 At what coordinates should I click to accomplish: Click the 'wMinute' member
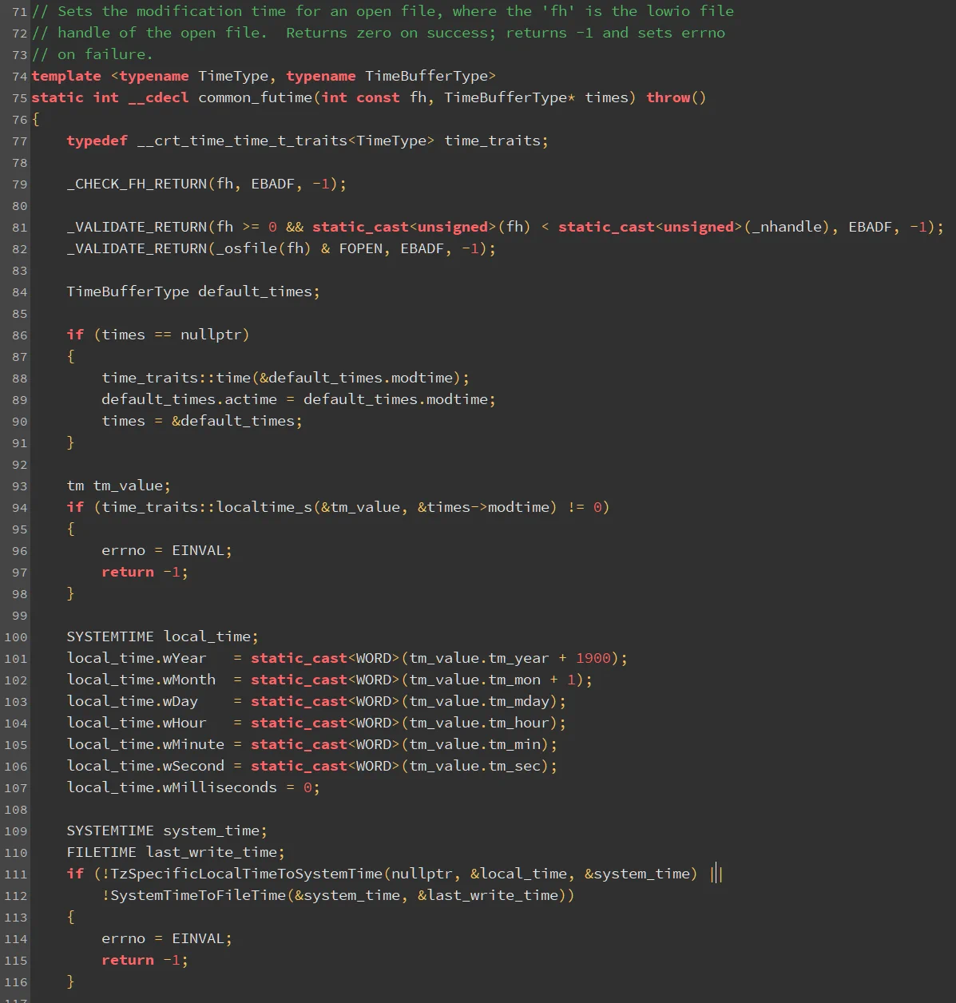193,744
